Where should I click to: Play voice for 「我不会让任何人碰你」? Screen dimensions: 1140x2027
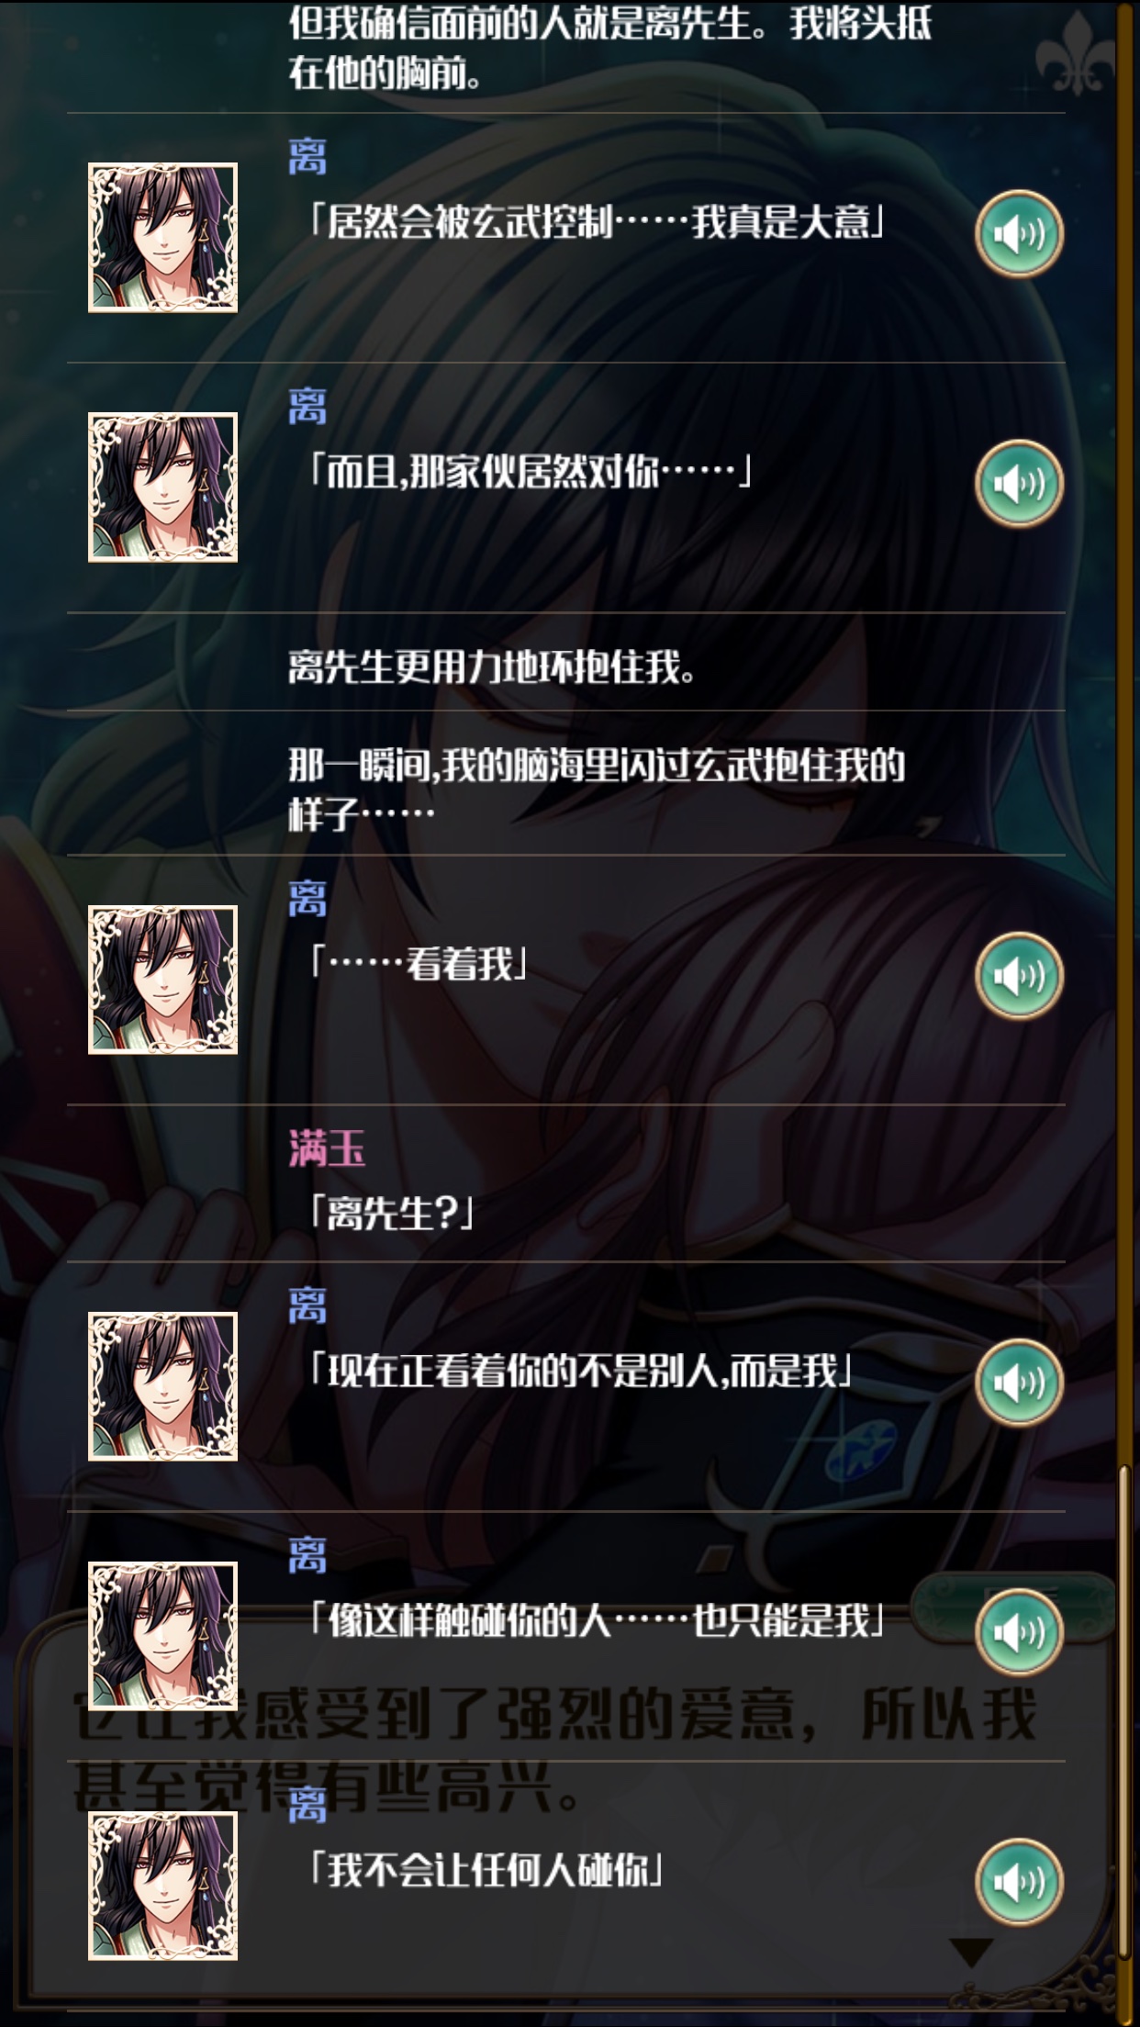(1019, 1881)
